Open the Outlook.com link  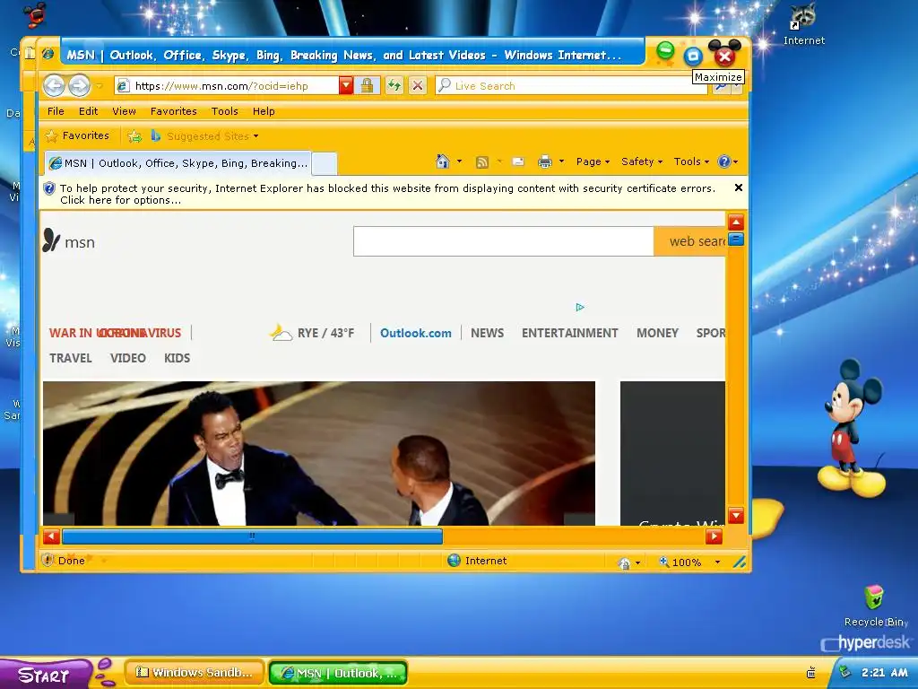pyautogui.click(x=416, y=334)
